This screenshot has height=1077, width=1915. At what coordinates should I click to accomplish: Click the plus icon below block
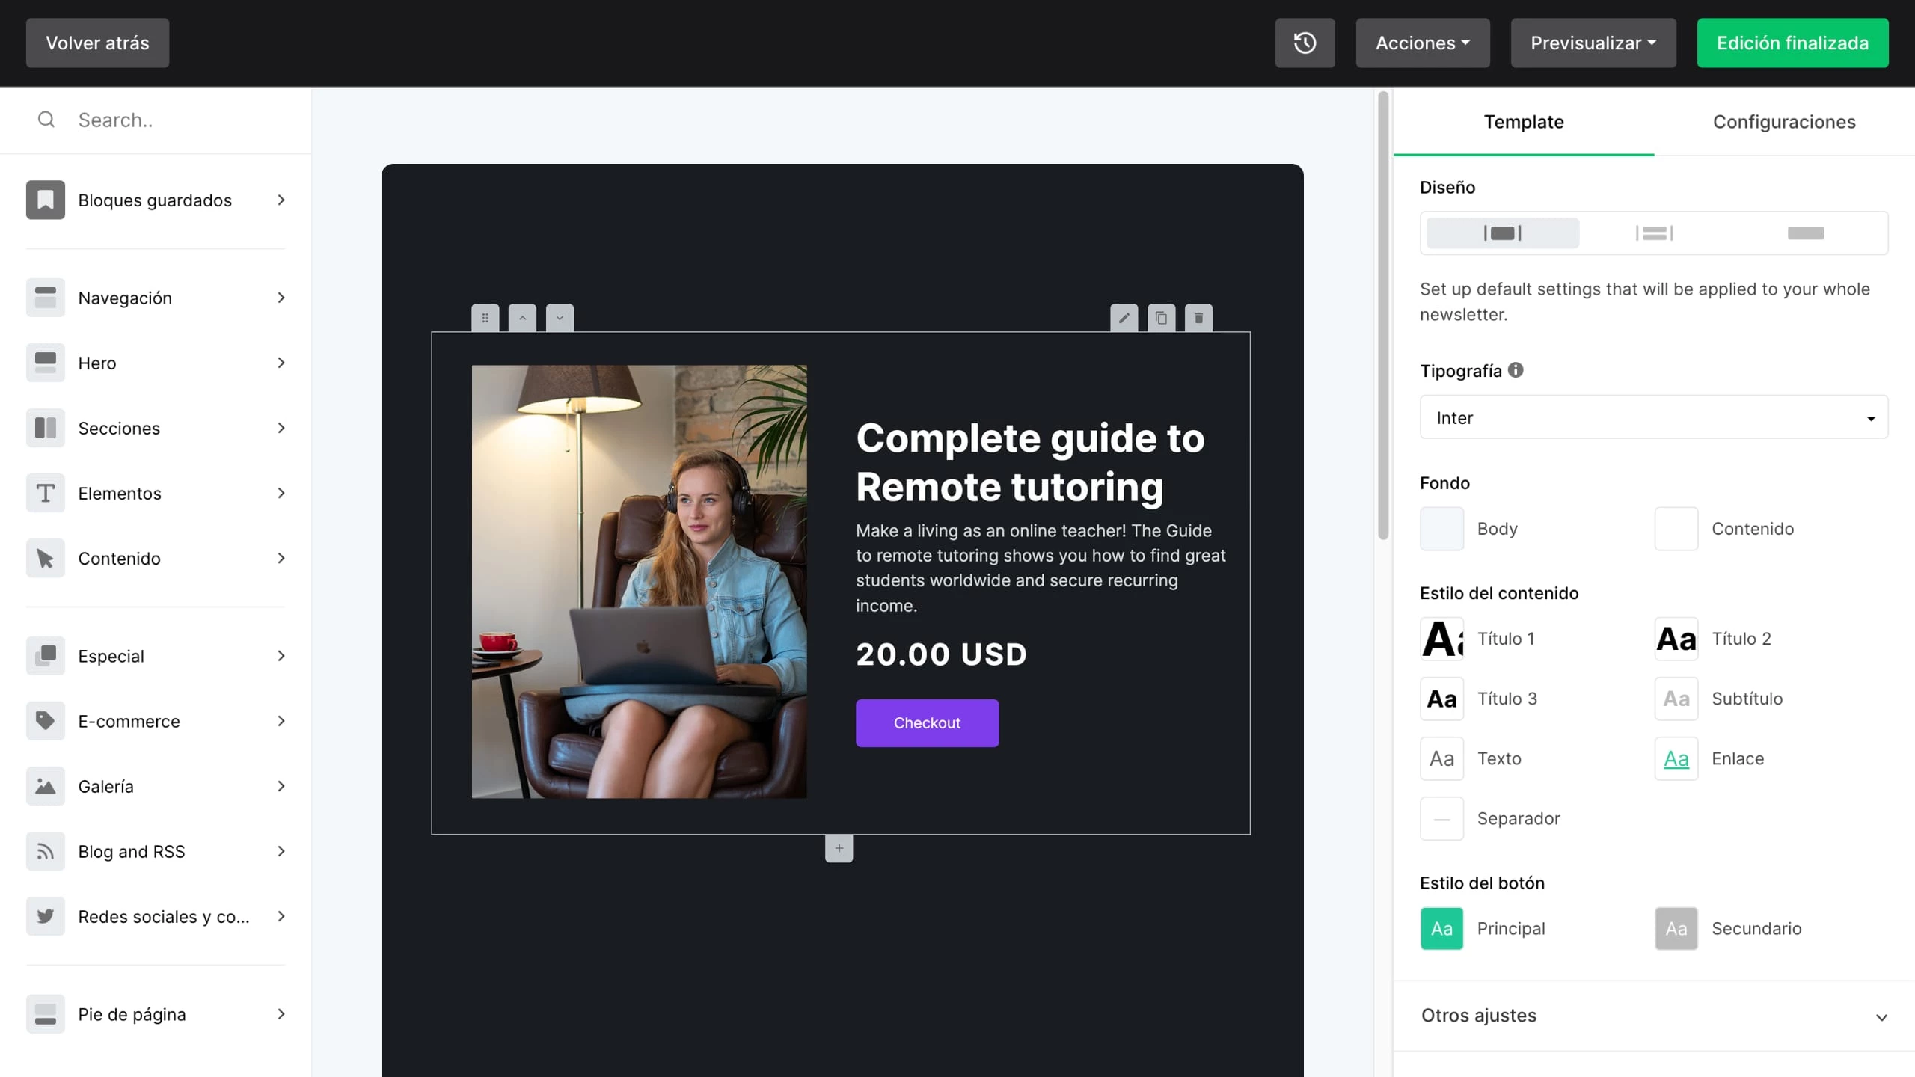click(839, 848)
